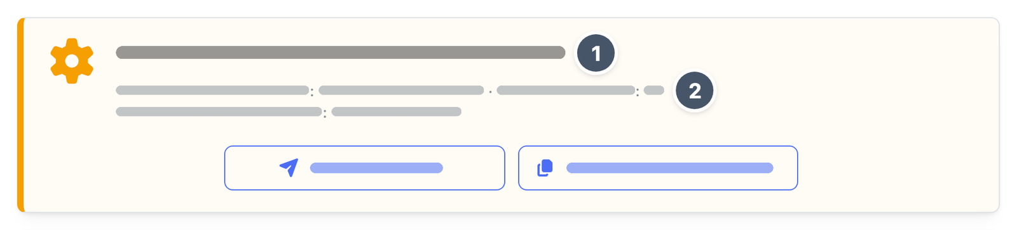Click the dot separator between middle segments
Image resolution: width=1017 pixels, height=230 pixels.
click(490, 92)
